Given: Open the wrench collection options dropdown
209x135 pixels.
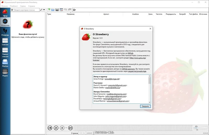Looking at the screenshot, I should [43, 10].
